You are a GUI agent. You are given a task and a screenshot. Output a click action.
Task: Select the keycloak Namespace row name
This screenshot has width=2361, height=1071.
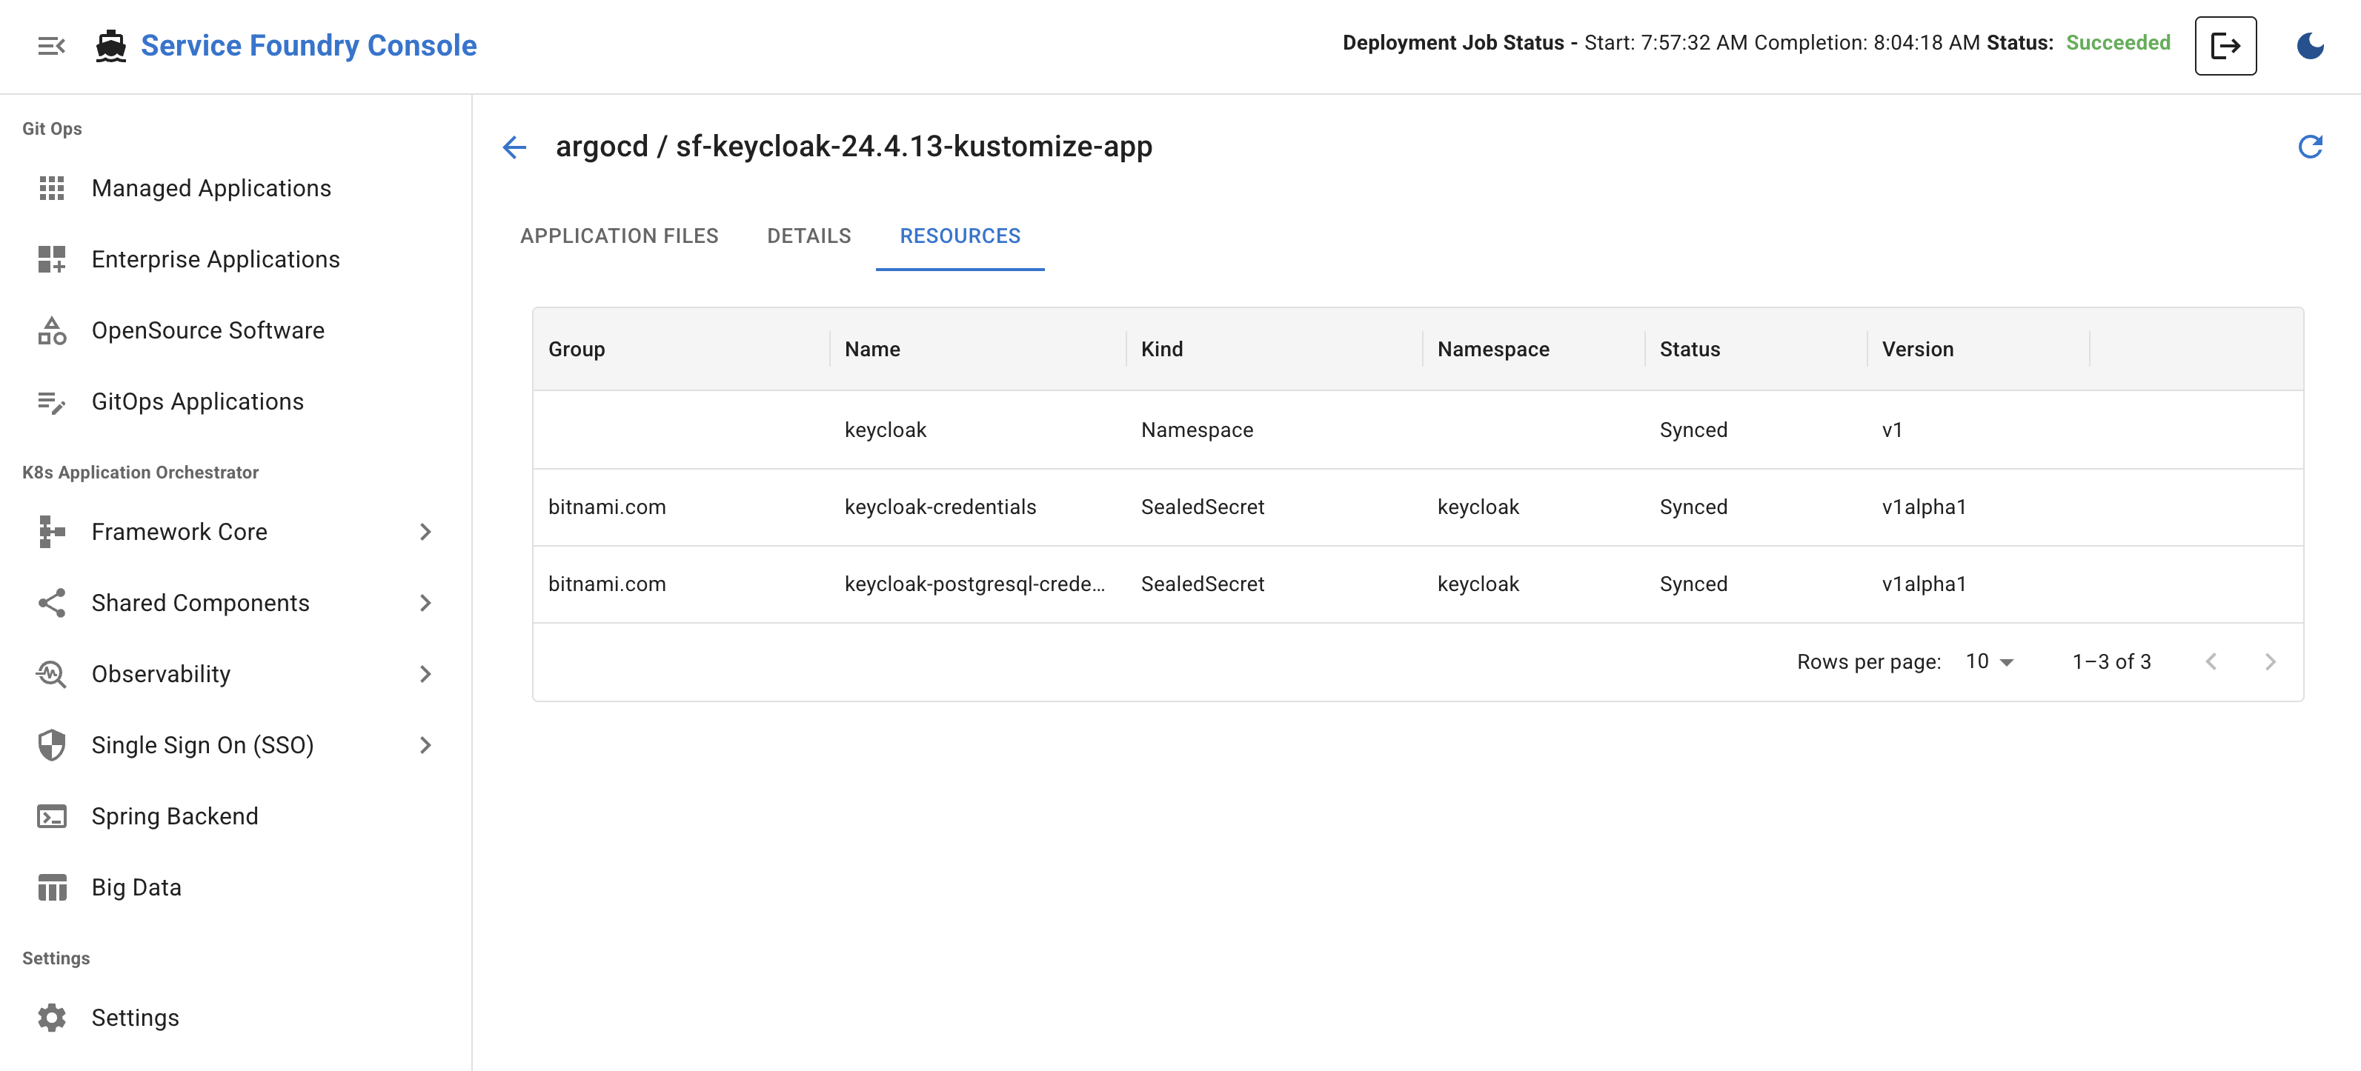[886, 430]
